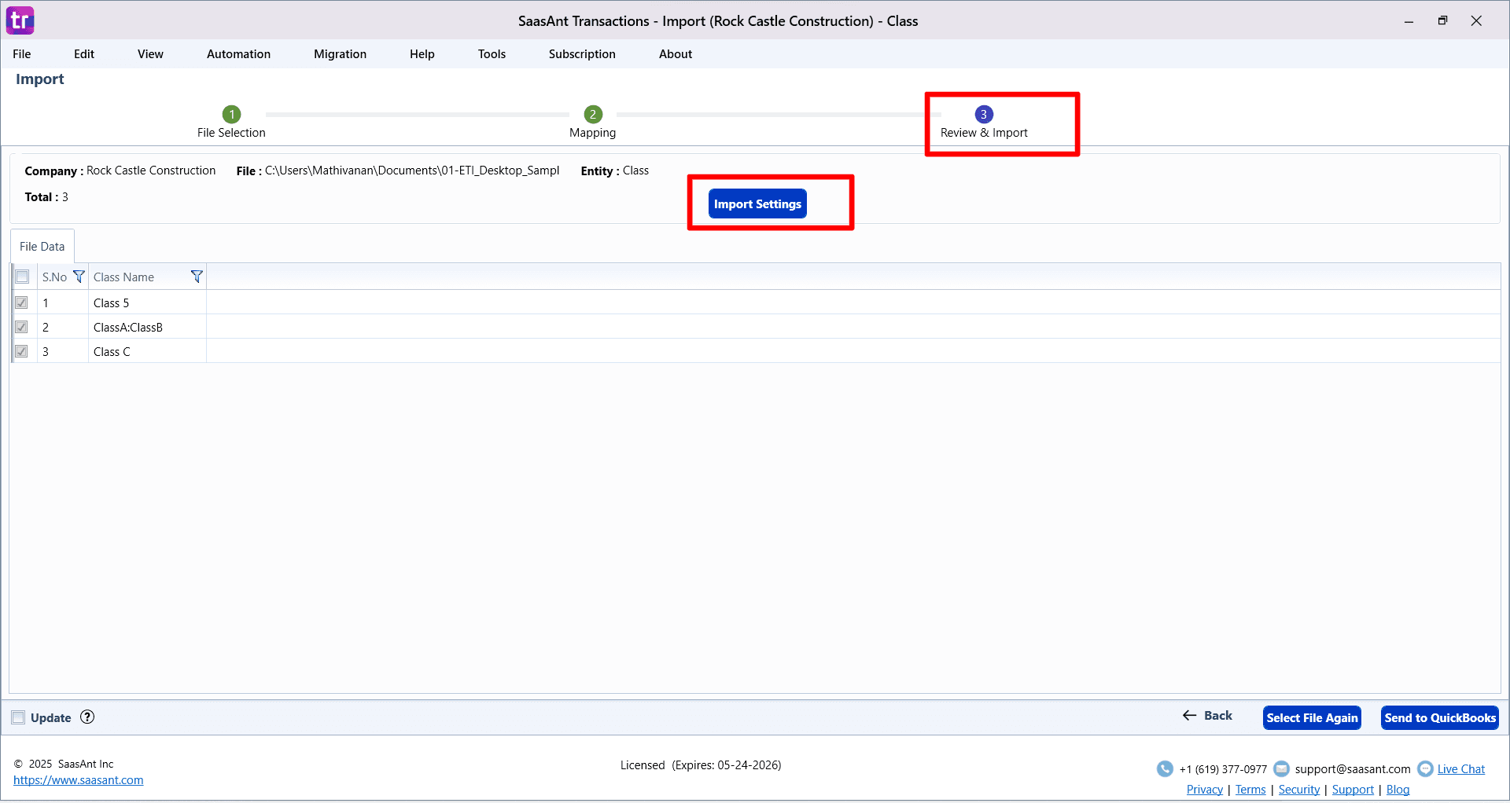The width and height of the screenshot is (1510, 803).
Task: Click the File Selection step label
Action: [231, 133]
